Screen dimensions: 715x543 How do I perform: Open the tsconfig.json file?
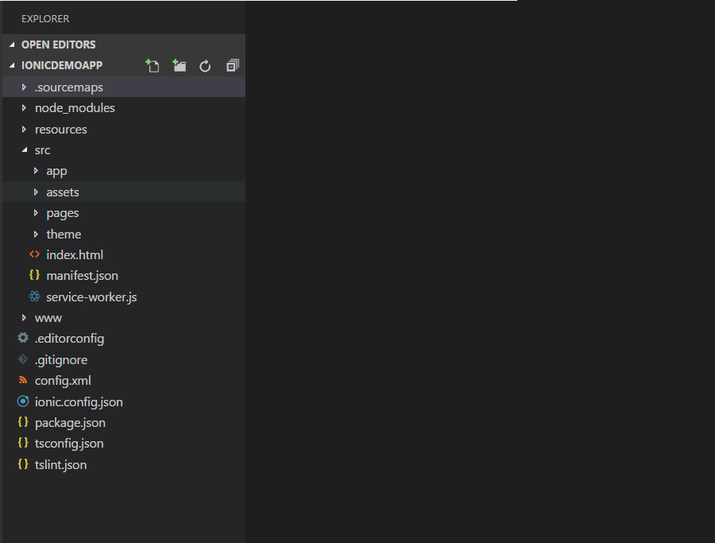(x=69, y=444)
